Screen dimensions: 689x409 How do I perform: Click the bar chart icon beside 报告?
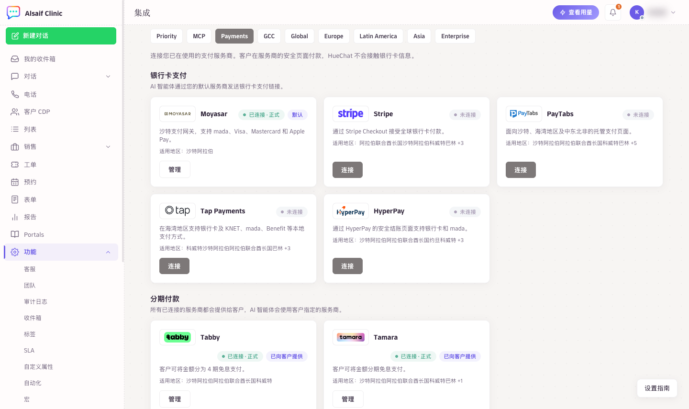[15, 217]
